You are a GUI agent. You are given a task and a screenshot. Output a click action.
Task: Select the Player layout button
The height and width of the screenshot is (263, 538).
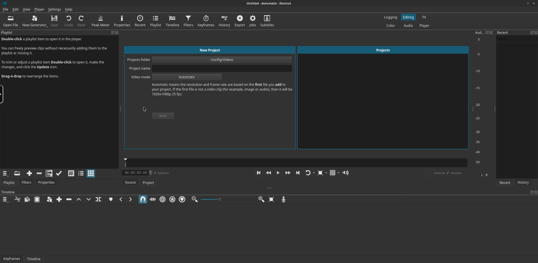click(x=424, y=26)
